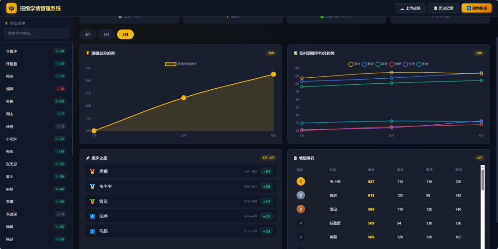Click the bronze rank 3 badge in ranking table
The image size is (498, 249).
(301, 209)
